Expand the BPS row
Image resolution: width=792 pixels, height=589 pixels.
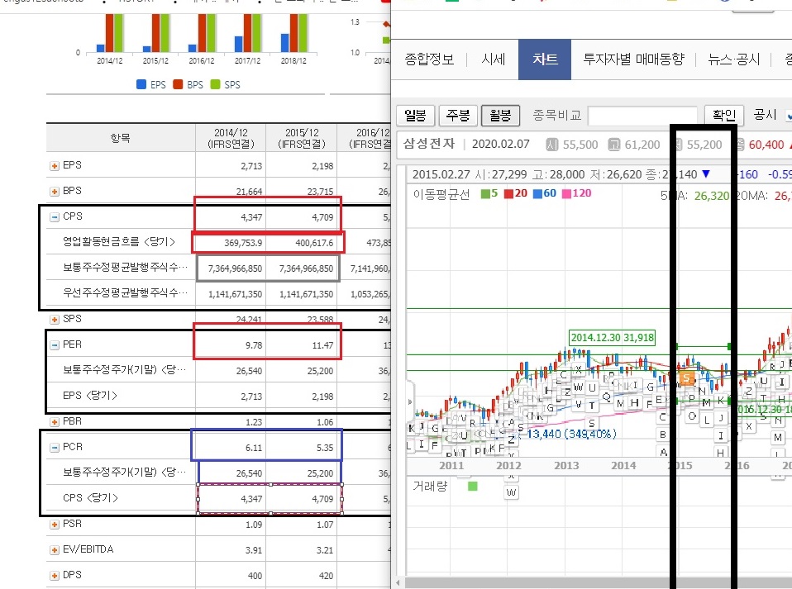click(55, 192)
